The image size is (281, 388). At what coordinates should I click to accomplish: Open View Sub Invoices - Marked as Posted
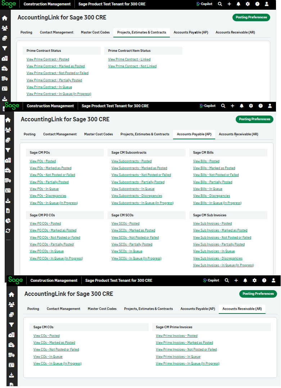220,230
